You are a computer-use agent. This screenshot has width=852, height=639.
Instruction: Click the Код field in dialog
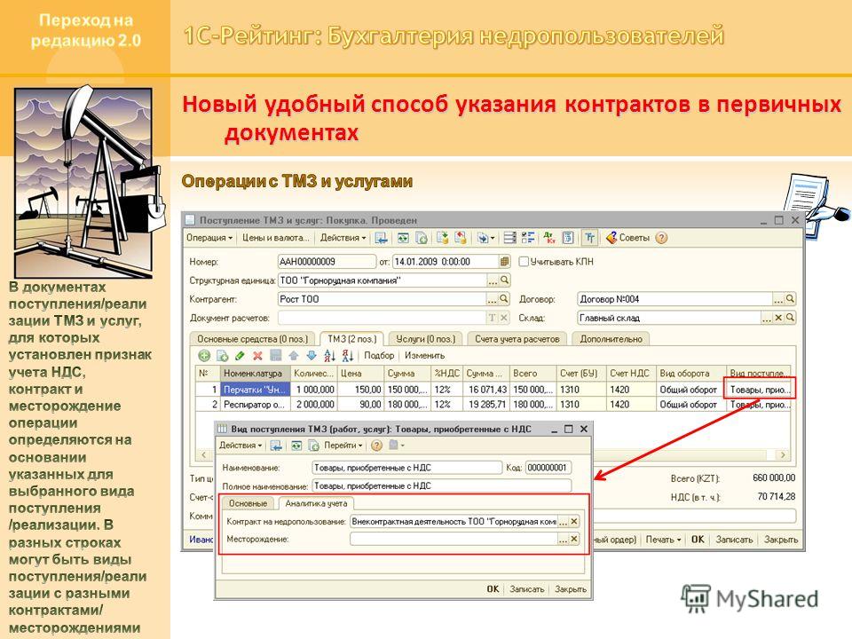pos(548,468)
